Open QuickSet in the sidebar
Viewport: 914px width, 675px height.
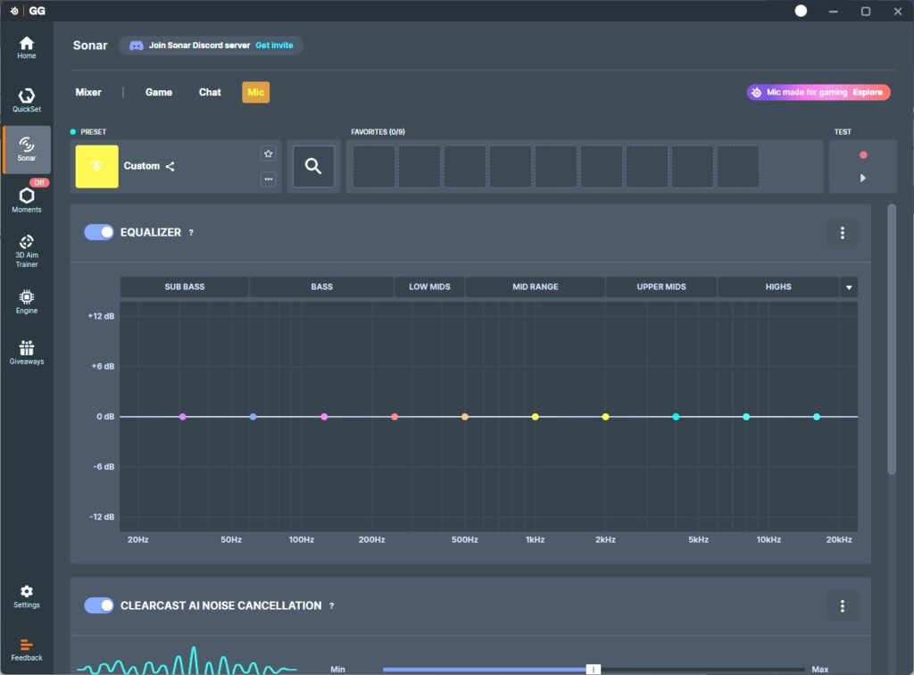point(26,100)
